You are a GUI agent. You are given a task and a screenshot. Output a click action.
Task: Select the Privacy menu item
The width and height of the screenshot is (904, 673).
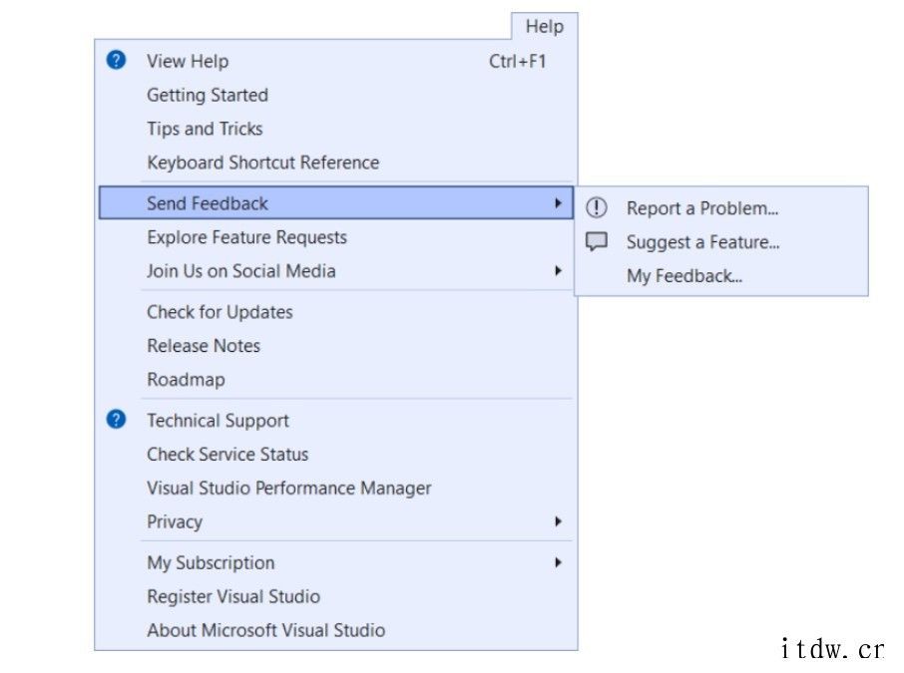(336, 521)
